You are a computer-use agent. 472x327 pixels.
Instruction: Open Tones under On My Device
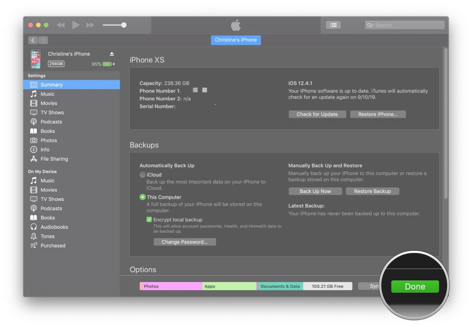[x=47, y=236]
